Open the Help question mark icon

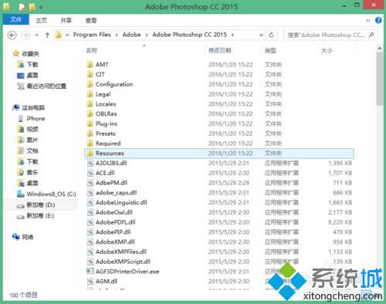point(378,20)
